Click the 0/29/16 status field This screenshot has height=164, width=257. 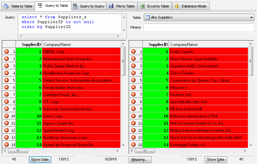click(x=111, y=159)
